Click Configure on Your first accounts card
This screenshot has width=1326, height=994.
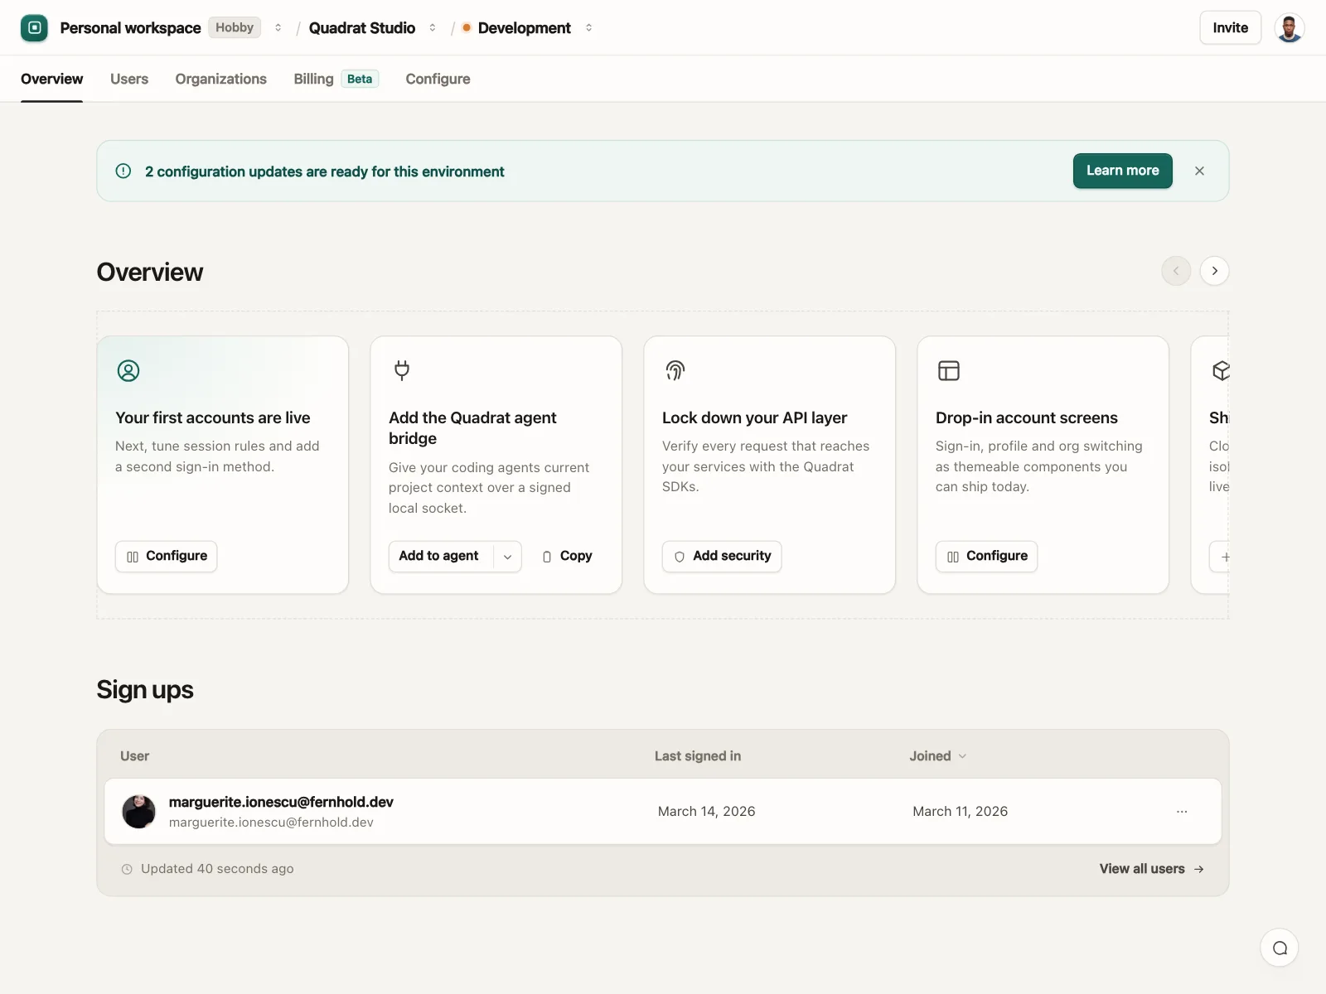(x=166, y=557)
